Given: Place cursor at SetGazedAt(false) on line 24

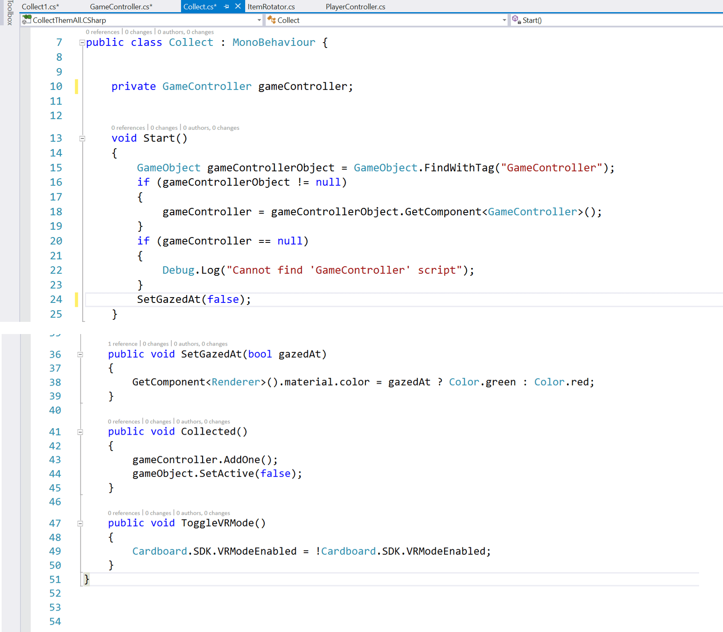Looking at the screenshot, I should click(x=194, y=300).
